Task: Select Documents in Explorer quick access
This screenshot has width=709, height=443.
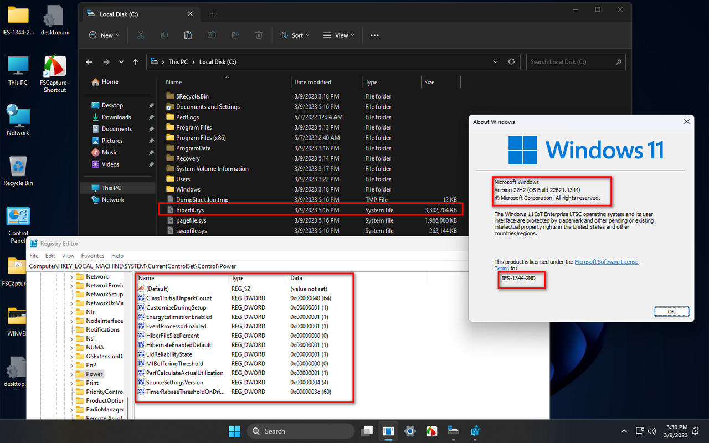Action: coord(117,129)
